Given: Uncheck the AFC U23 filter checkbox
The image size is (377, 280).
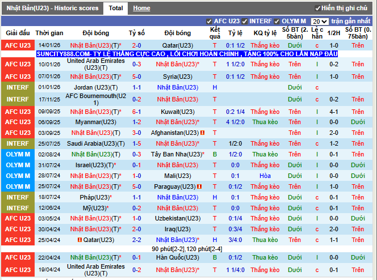Looking at the screenshot, I should [x=209, y=22].
